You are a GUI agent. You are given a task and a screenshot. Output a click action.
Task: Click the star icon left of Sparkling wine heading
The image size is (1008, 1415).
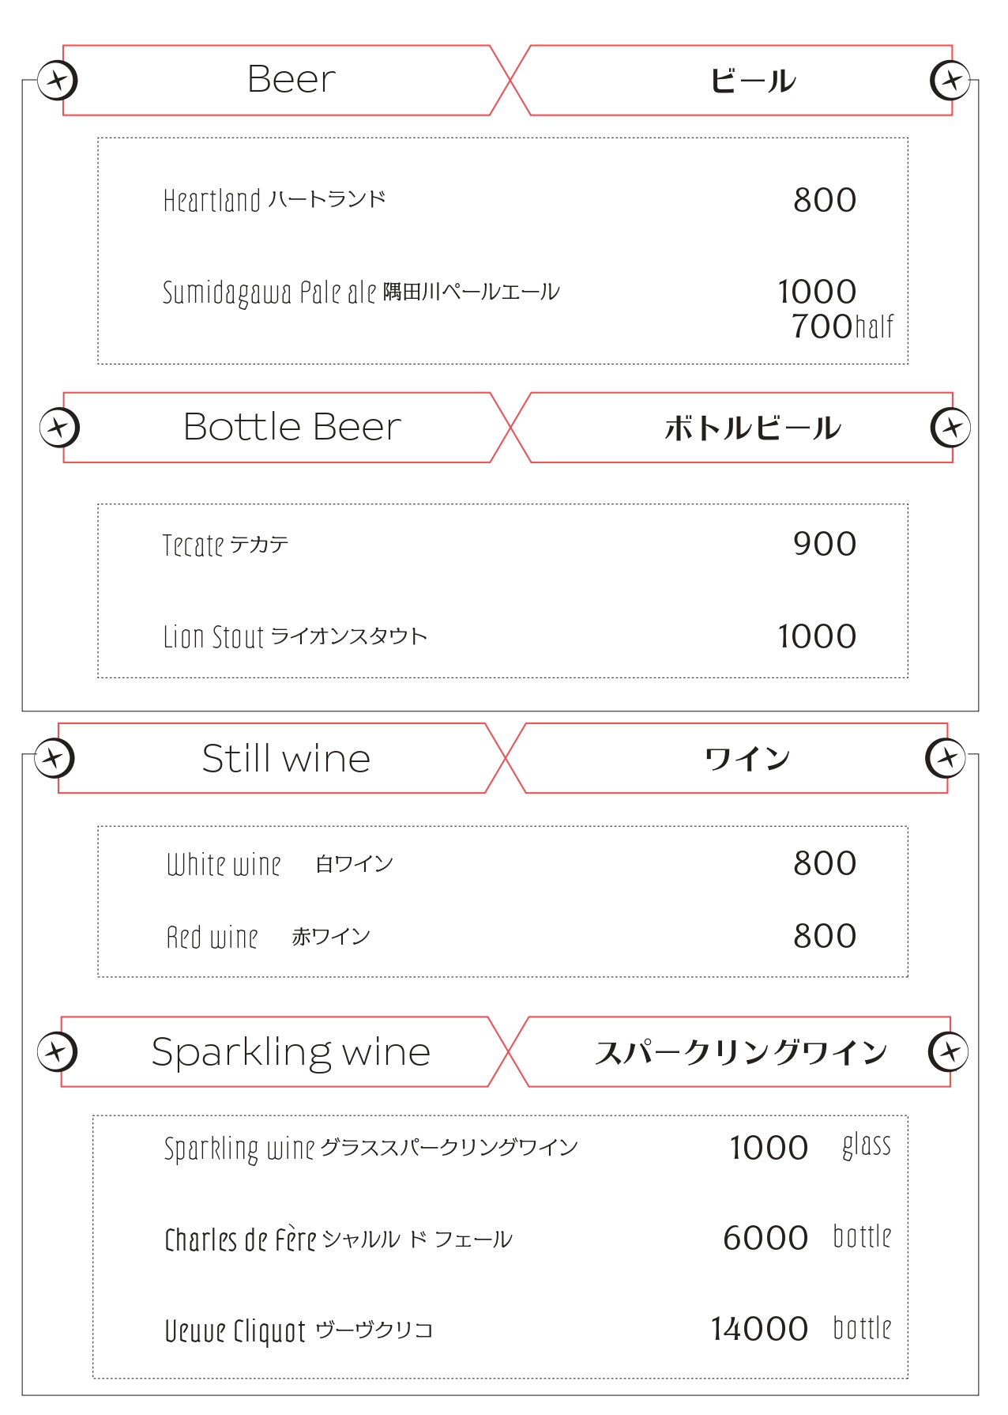pos(57,1051)
